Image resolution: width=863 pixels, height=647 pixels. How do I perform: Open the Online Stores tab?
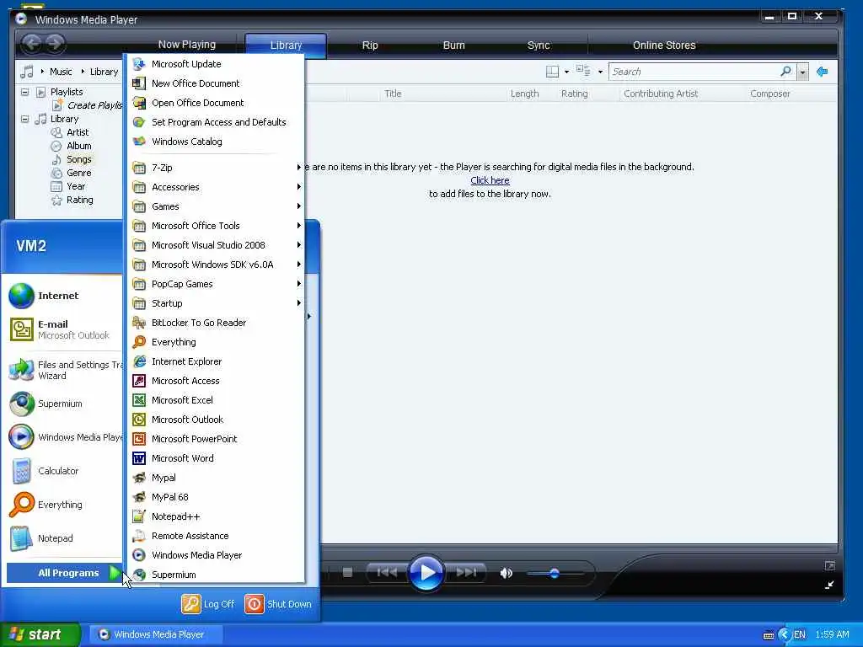(664, 45)
